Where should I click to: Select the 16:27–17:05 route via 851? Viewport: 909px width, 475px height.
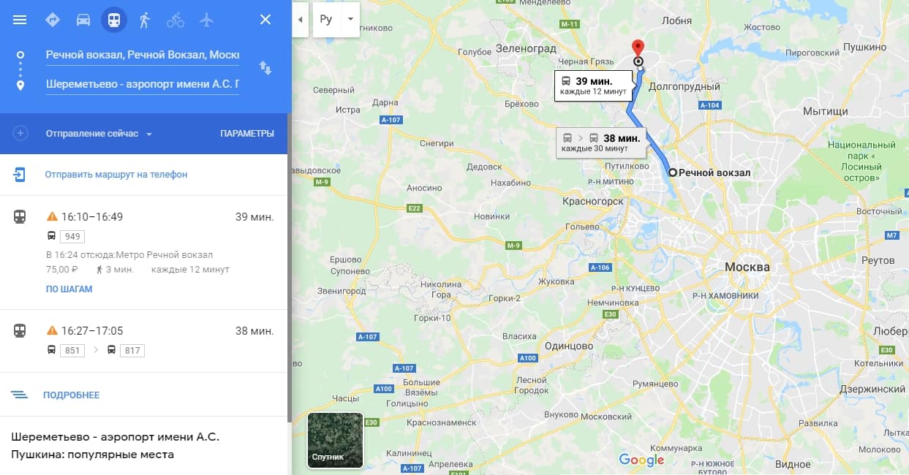(144, 341)
